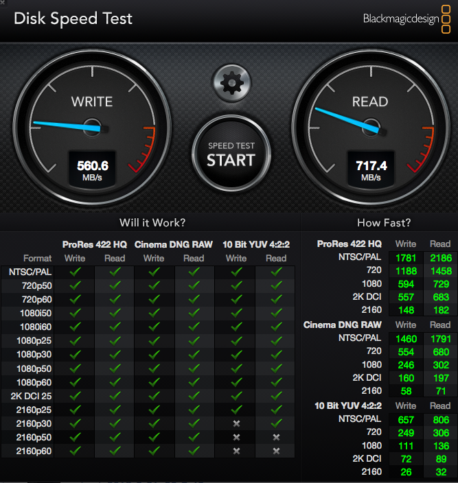The image size is (458, 483).
Task: Click the Cinema DNG 2160 write value 58
Action: click(x=407, y=391)
